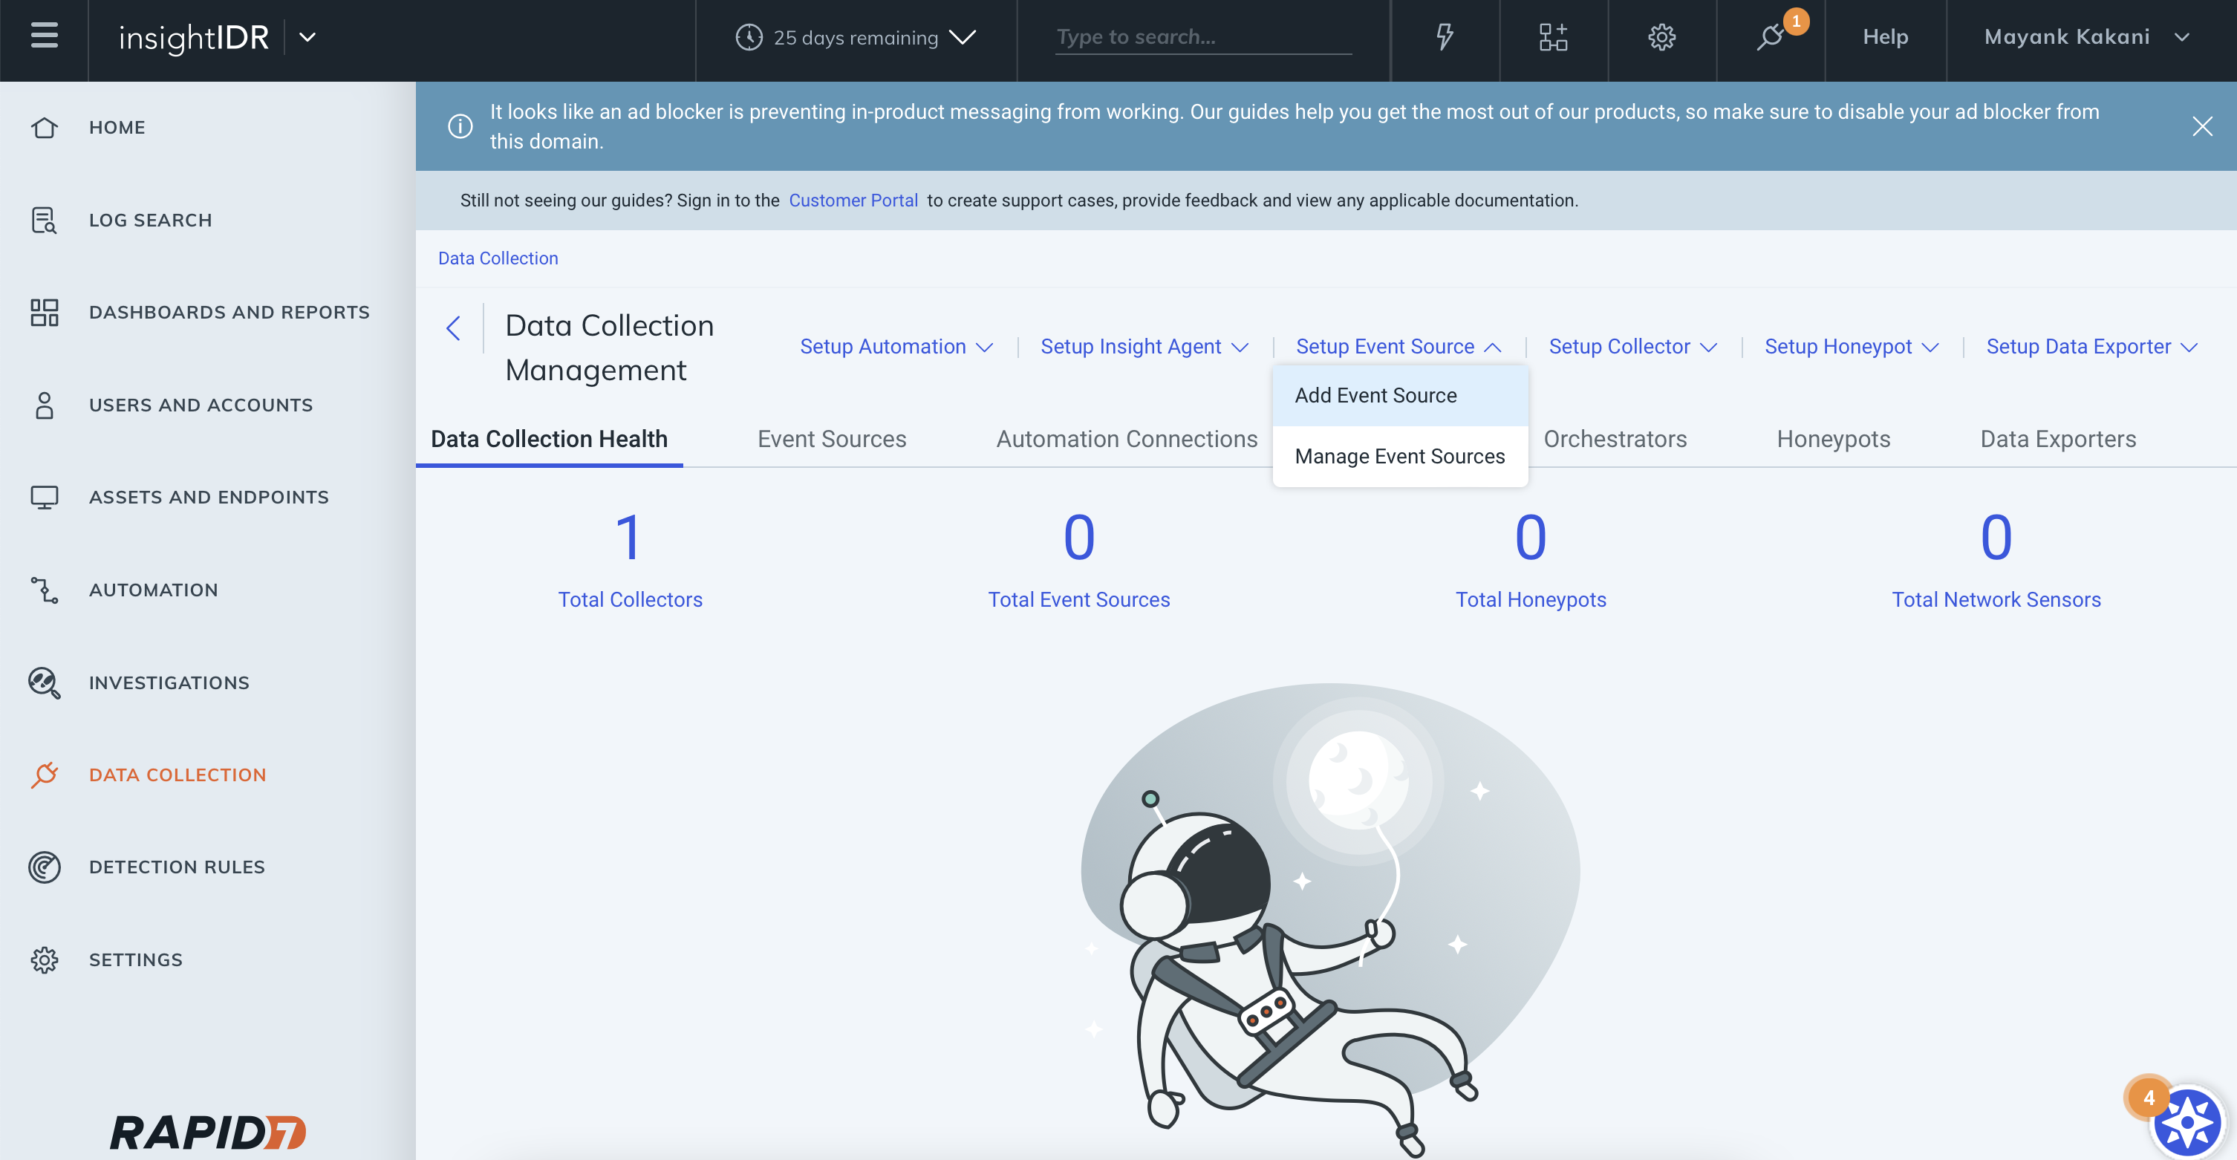
Task: Select Manage Event Sources menu entry
Action: pos(1399,455)
